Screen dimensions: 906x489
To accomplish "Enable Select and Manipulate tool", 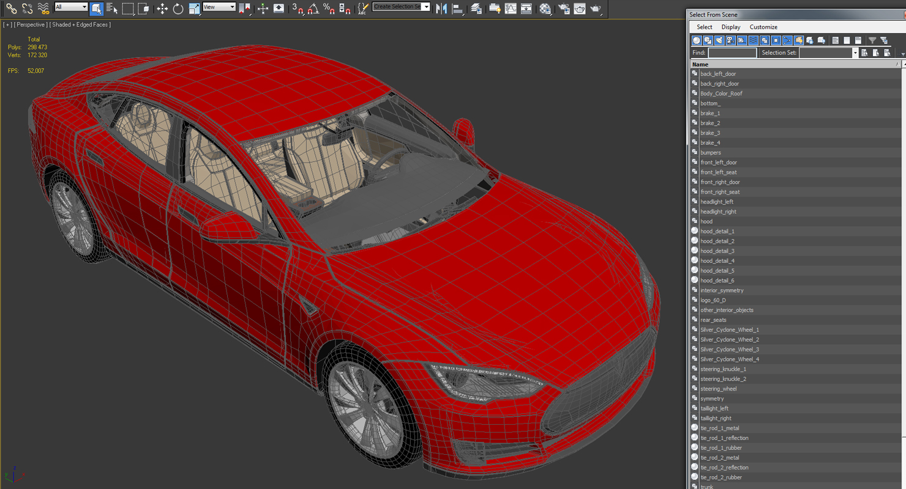I will (263, 9).
